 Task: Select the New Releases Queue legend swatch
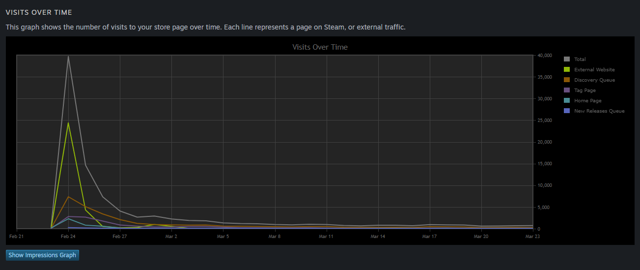[567, 111]
